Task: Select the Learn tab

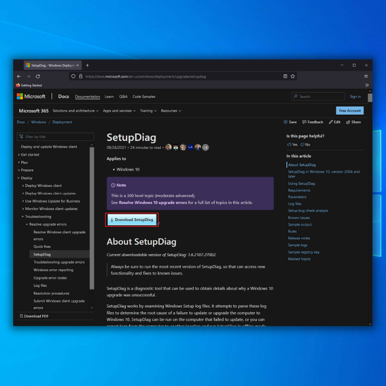Action: (109, 96)
